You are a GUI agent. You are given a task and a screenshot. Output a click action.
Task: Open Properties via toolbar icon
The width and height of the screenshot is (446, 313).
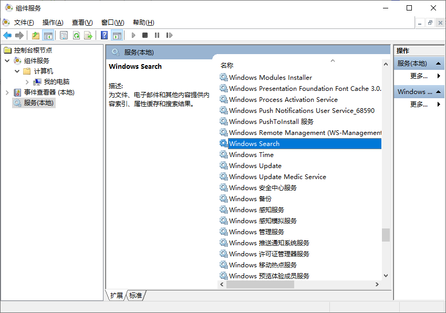point(64,35)
